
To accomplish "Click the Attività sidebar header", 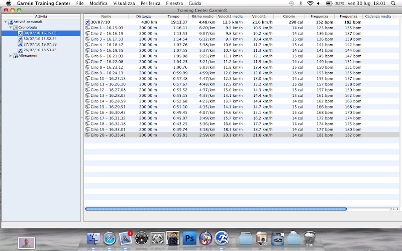I will click(41, 17).
